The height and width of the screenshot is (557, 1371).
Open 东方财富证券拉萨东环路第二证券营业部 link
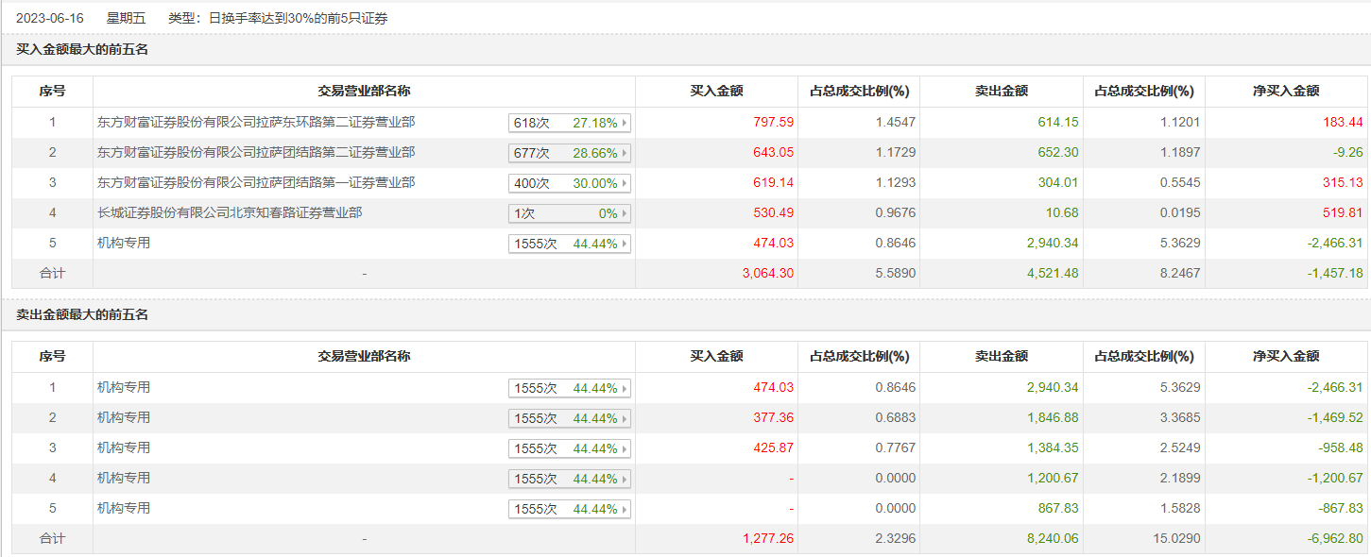(x=256, y=122)
